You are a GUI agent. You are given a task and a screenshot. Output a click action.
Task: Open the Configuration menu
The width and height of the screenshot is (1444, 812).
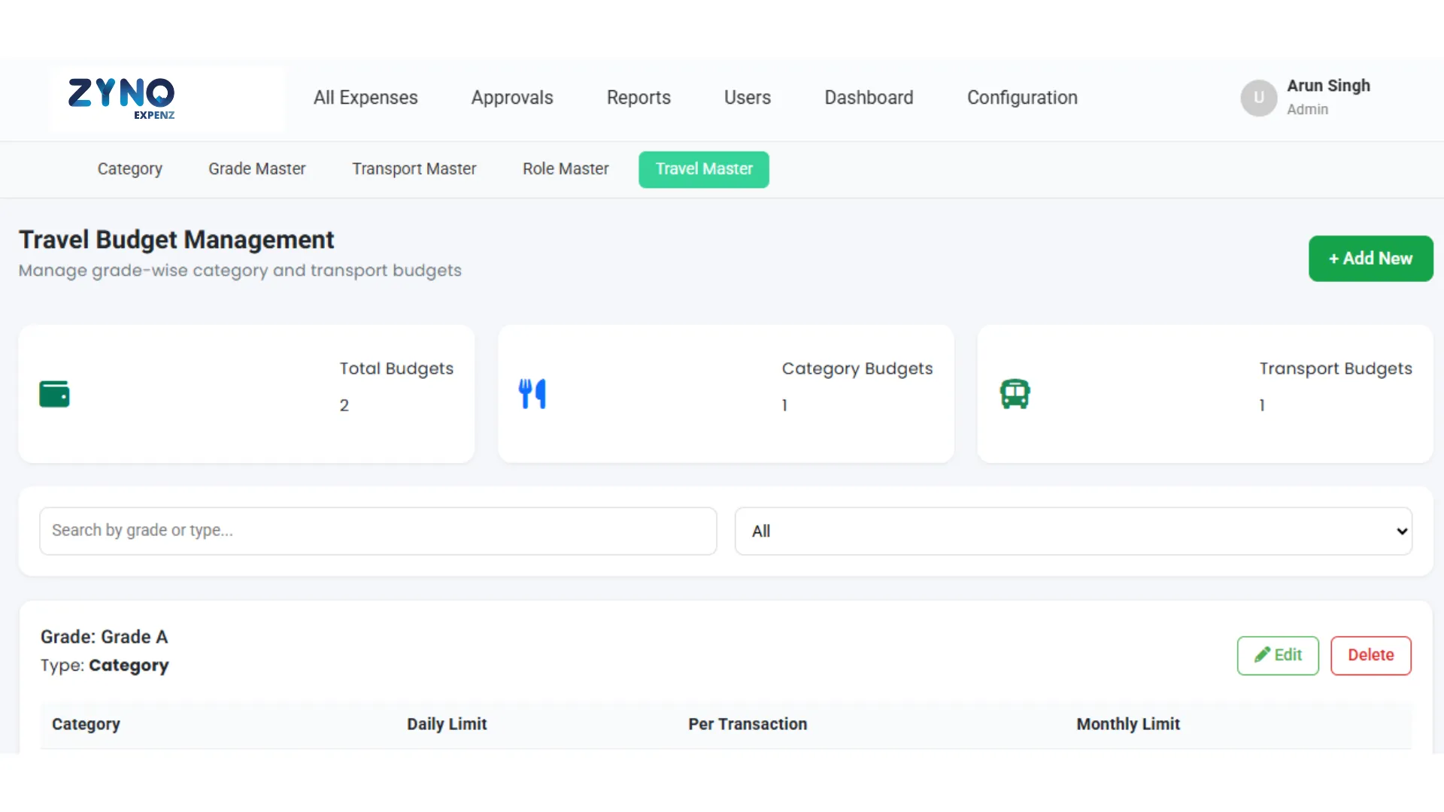[1022, 98]
